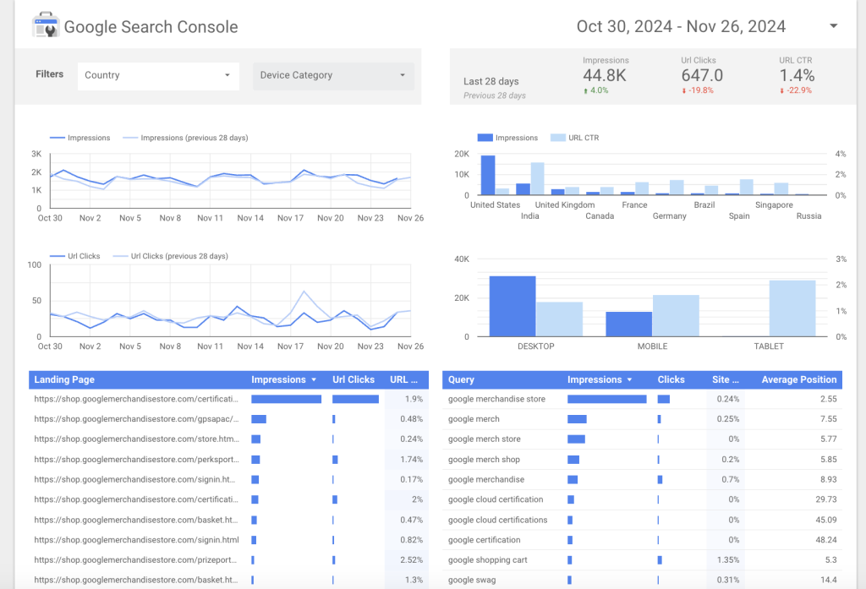Click the URL CTR legend swatch in country chart
Screen dimensions: 866x589
tap(559, 138)
